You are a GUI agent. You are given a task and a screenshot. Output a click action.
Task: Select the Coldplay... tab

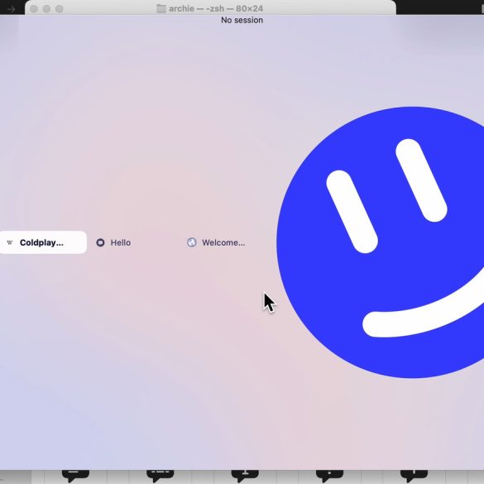43,242
